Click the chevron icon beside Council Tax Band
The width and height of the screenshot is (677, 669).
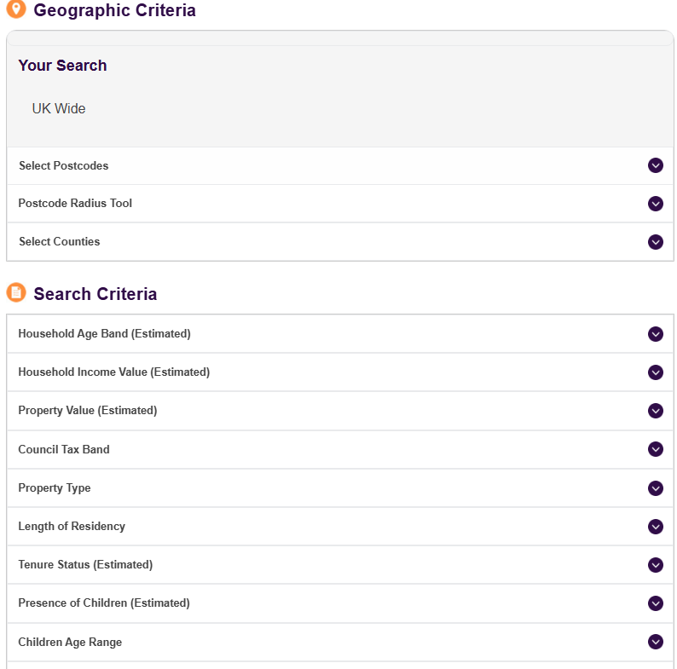(x=655, y=449)
